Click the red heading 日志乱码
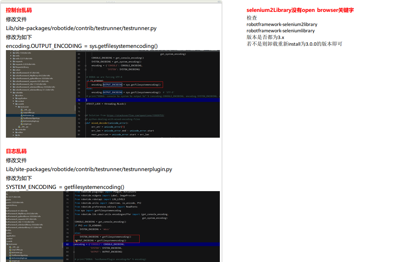The height and width of the screenshot is (262, 394). 16,151
